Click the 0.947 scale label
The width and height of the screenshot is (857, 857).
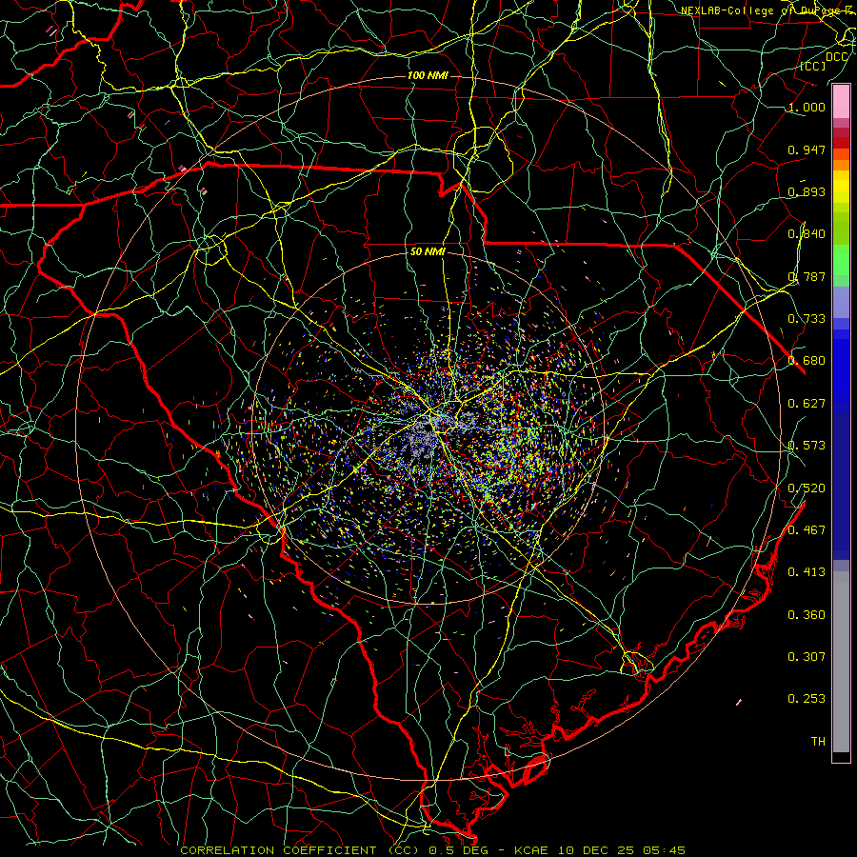[x=807, y=149]
